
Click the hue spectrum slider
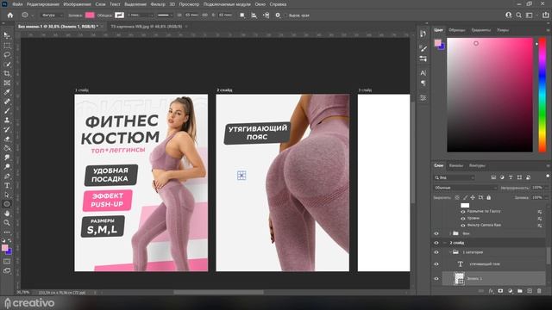[543, 95]
